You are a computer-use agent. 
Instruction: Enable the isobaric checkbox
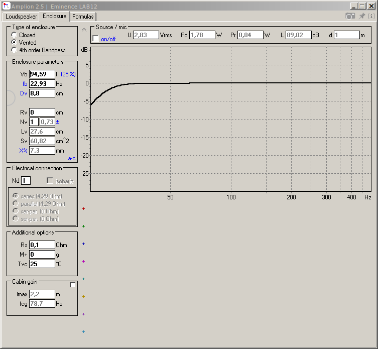click(50, 180)
